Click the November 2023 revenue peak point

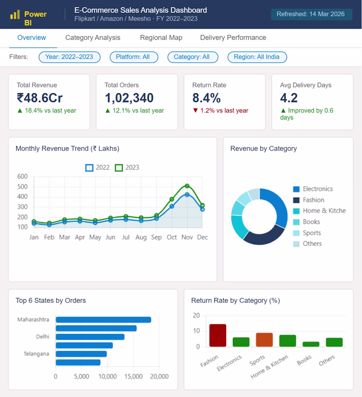click(187, 186)
